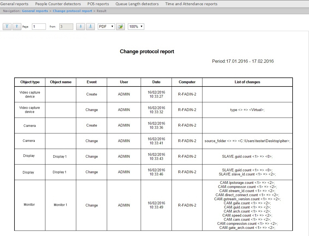Follow the General reports breadcrumb link
Viewport: 309px width, 236px height.
click(x=35, y=11)
